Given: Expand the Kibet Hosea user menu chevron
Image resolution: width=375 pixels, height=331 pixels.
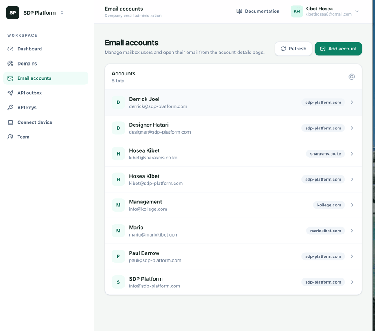Looking at the screenshot, I should tap(357, 11).
